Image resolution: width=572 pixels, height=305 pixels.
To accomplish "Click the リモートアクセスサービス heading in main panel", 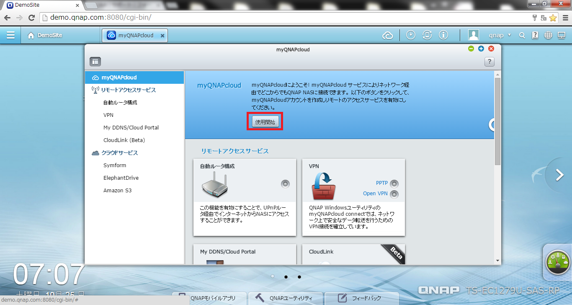I will pos(235,151).
